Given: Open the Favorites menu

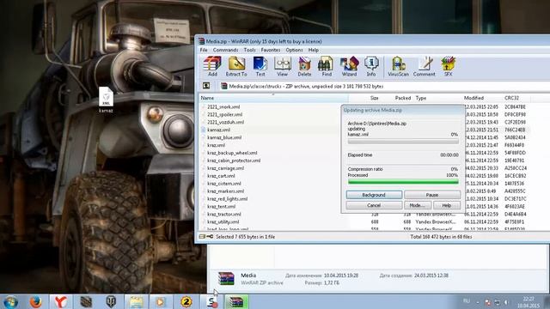Looking at the screenshot, I should 271,50.
